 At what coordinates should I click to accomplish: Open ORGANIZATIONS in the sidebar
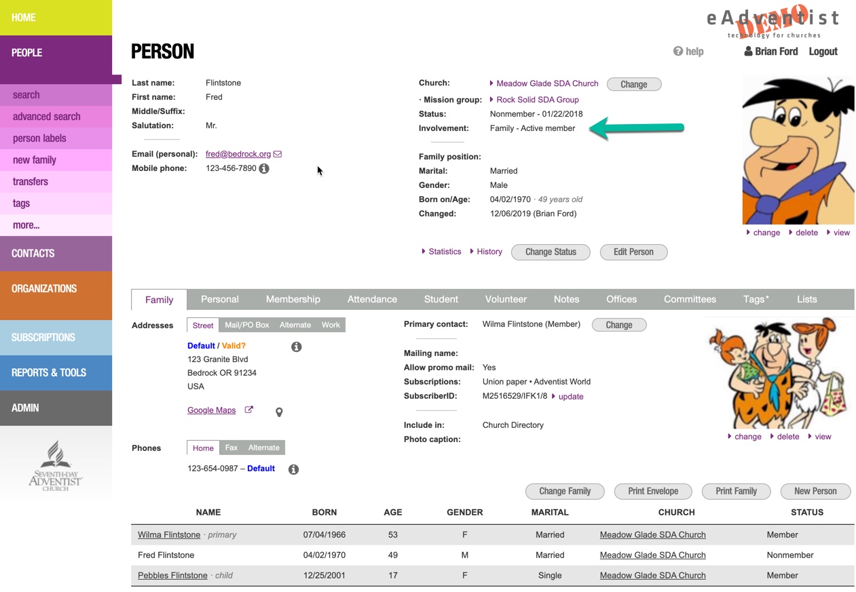[56, 296]
